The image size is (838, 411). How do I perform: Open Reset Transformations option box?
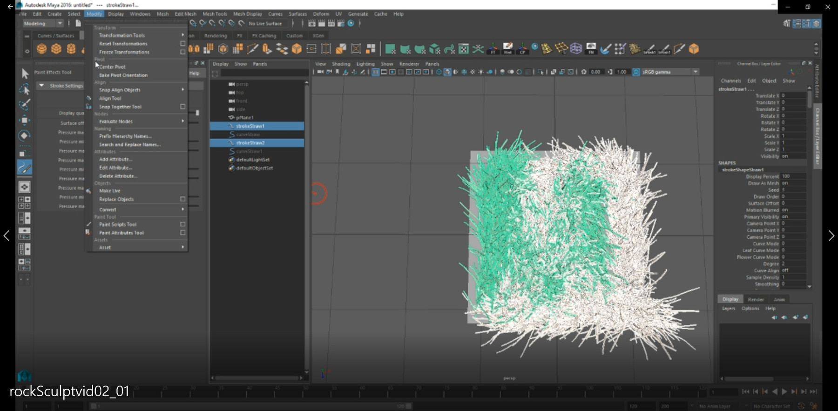(x=182, y=44)
